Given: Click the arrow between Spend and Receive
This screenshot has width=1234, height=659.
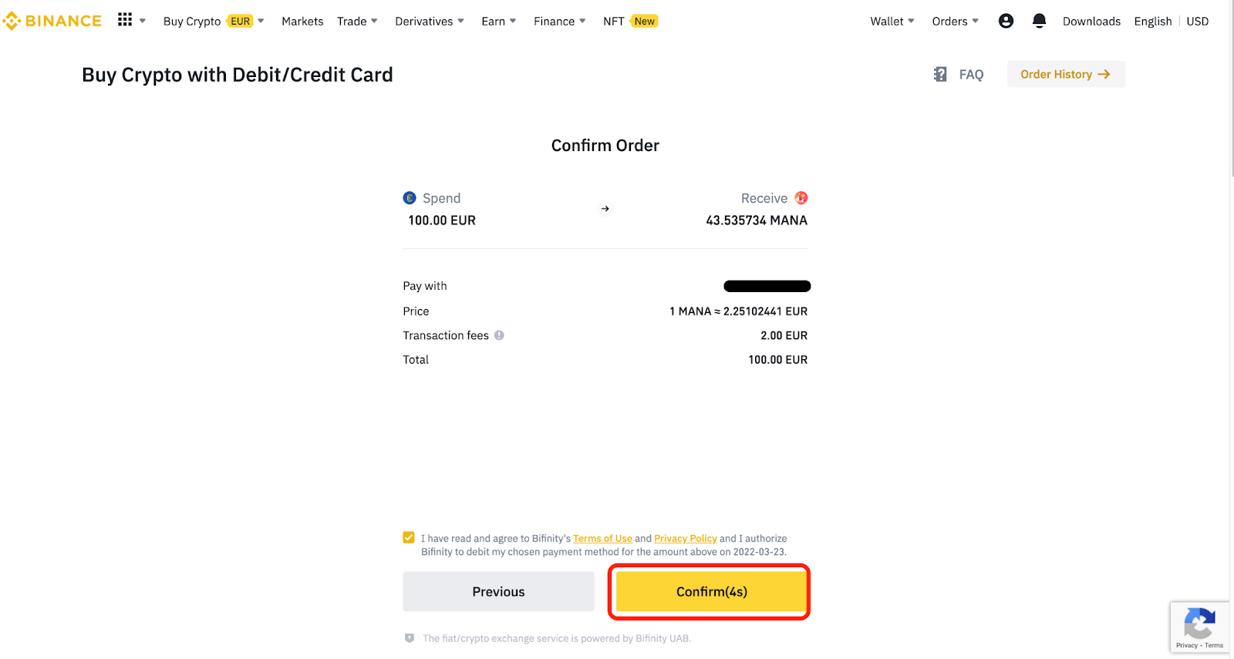Looking at the screenshot, I should 605,208.
